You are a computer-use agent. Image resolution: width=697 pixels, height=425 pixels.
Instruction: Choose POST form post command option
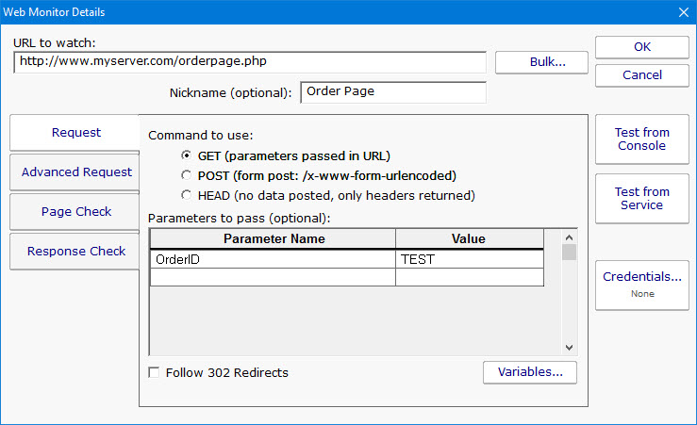pyautogui.click(x=186, y=175)
